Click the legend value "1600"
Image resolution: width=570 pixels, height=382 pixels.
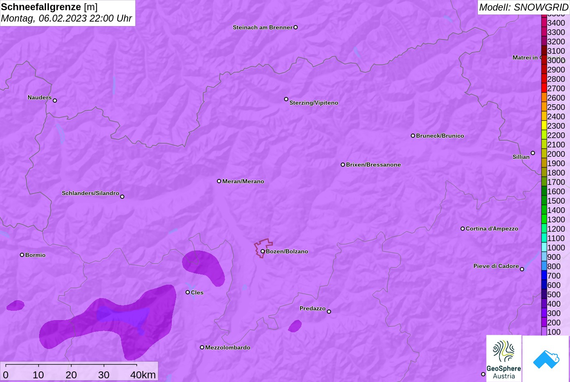(x=556, y=191)
